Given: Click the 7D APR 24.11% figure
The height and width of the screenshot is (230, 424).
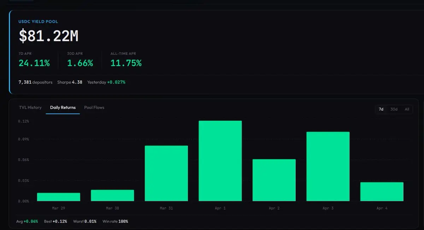Looking at the screenshot, I should [x=34, y=63].
